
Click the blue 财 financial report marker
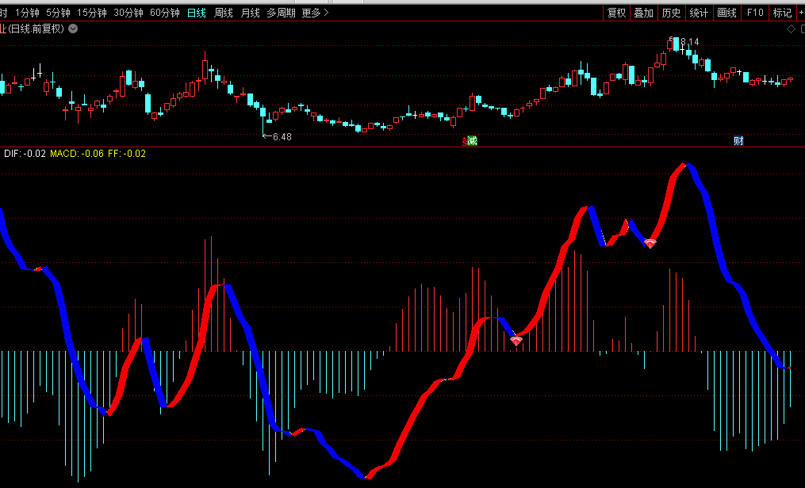738,141
